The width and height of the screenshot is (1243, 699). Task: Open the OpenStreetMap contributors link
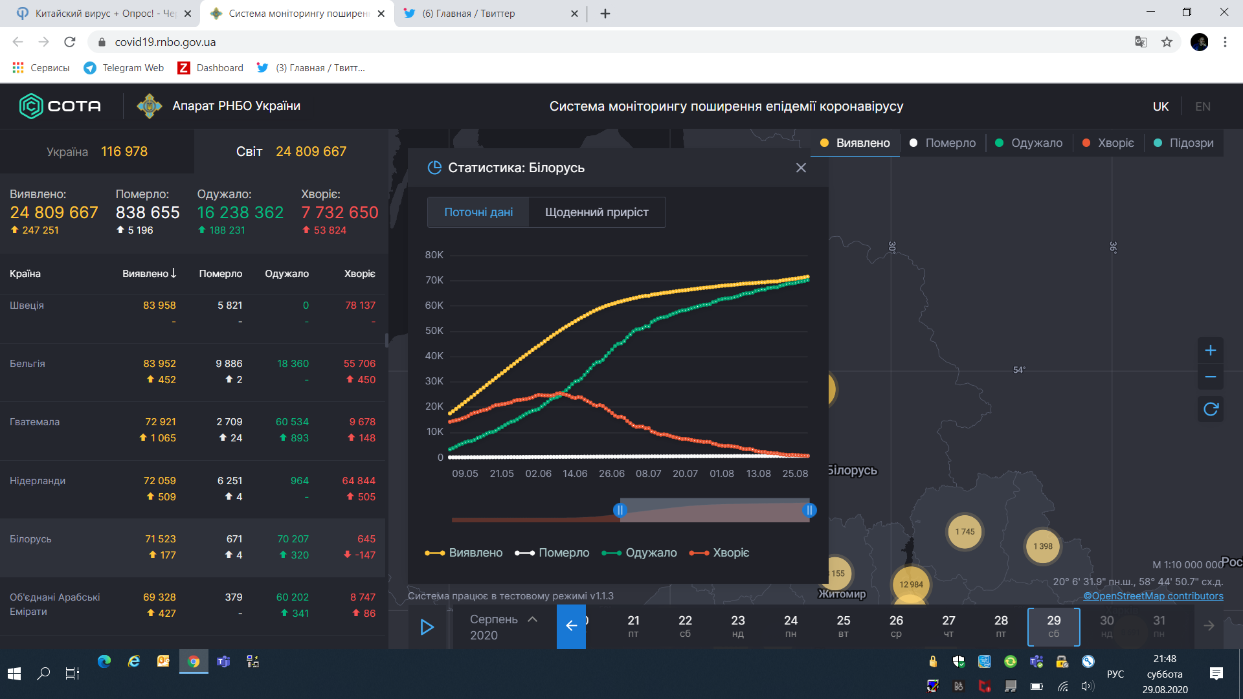click(1153, 596)
